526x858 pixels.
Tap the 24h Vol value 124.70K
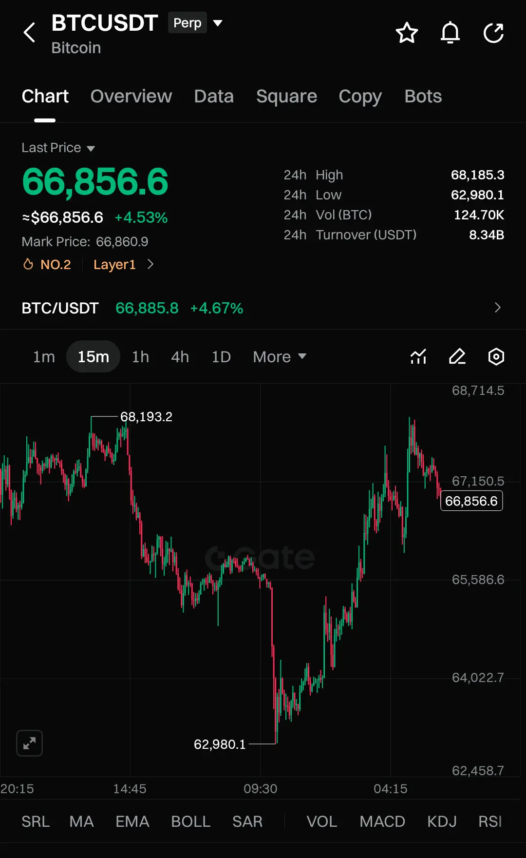[479, 214]
